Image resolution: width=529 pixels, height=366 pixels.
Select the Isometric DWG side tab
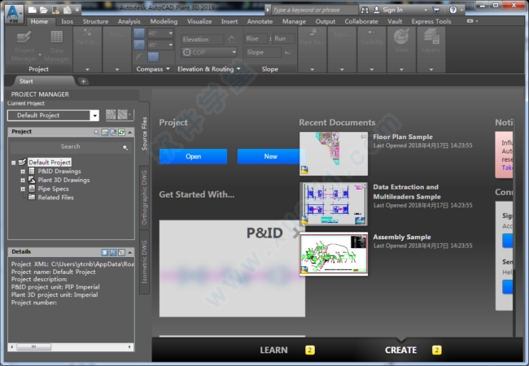click(x=144, y=262)
